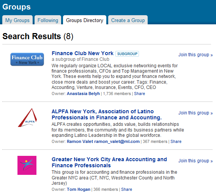Go to the Create a Group tab

[128, 20]
